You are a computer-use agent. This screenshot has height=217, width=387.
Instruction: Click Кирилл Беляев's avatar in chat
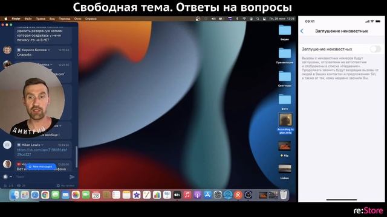tap(7, 50)
